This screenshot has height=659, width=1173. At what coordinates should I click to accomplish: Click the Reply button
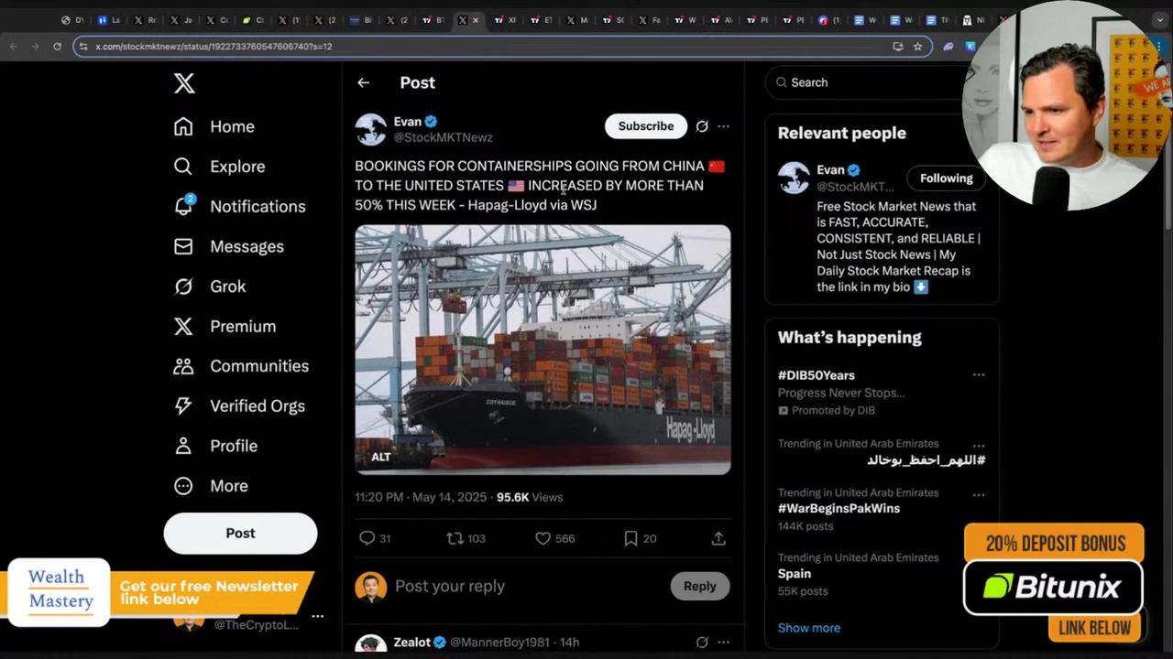pos(700,586)
